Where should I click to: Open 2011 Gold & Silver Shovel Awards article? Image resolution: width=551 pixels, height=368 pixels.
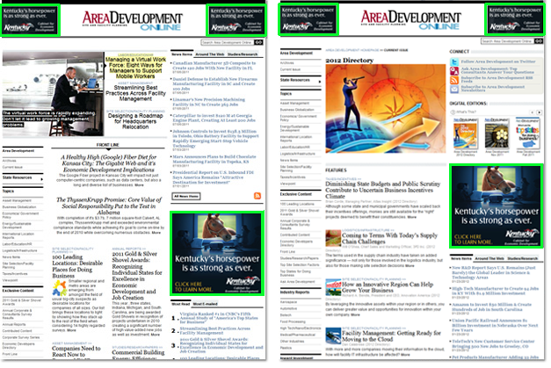(137, 275)
